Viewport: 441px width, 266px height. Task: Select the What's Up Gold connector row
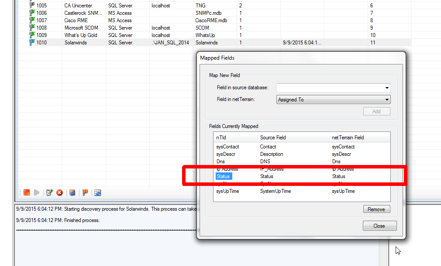[x=81, y=35]
